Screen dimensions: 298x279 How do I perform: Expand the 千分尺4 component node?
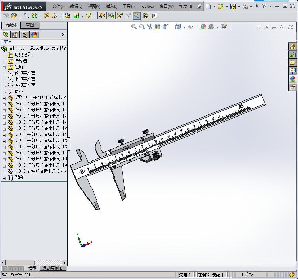(4, 117)
